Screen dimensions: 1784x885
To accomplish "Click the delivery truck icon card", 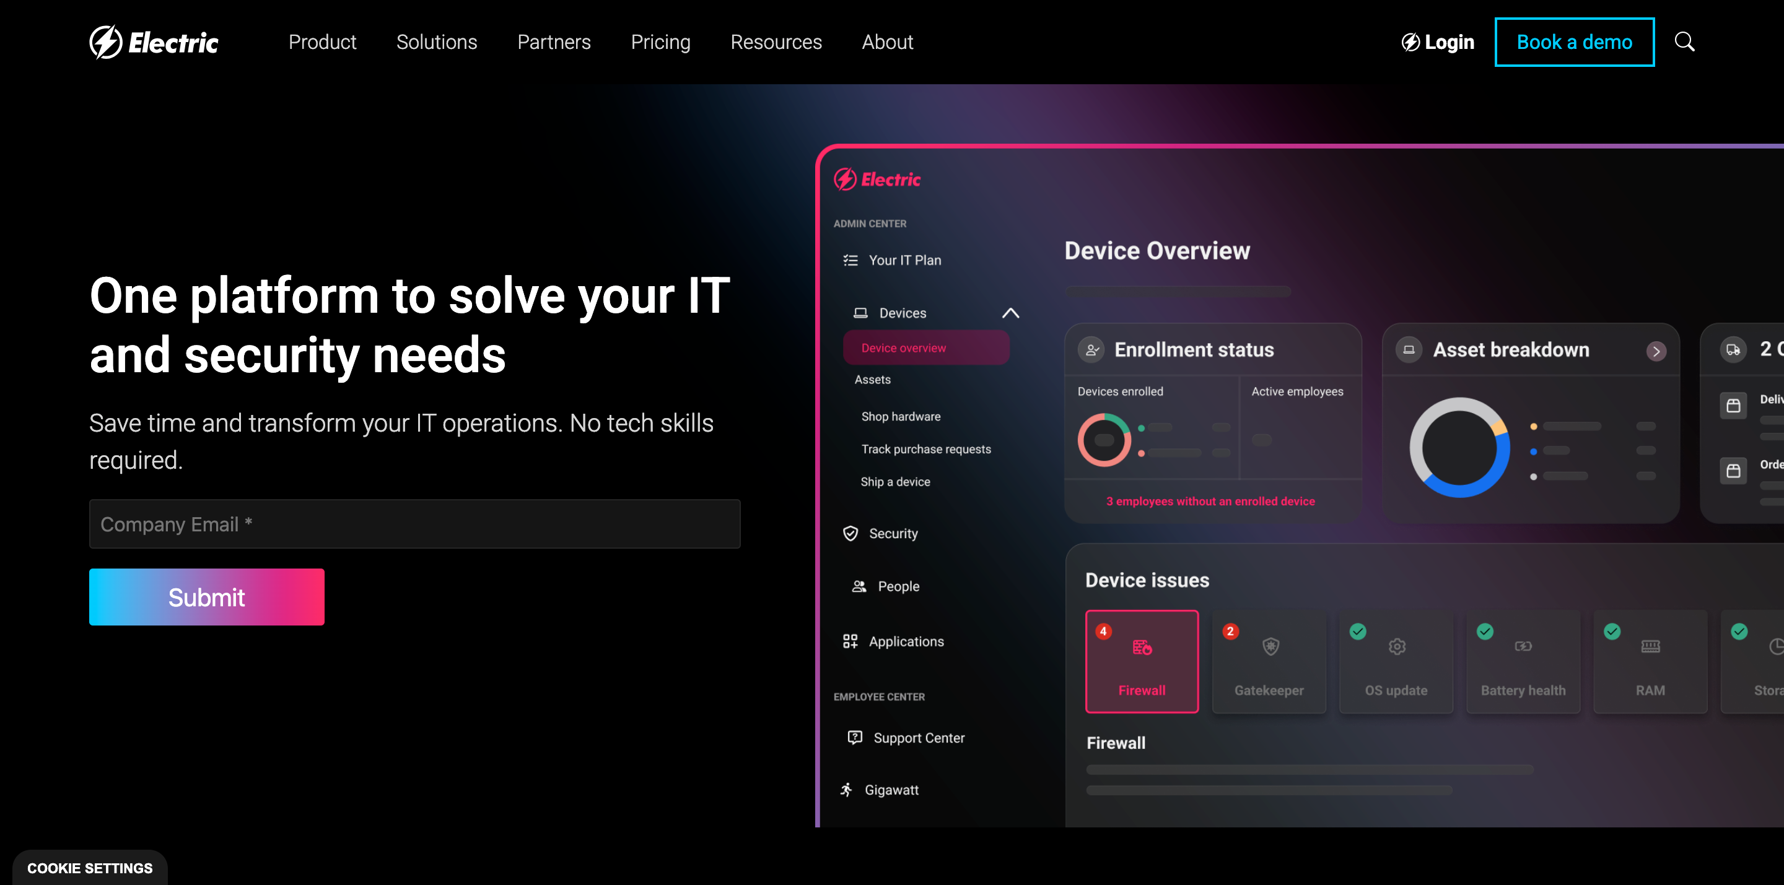I will click(1733, 350).
